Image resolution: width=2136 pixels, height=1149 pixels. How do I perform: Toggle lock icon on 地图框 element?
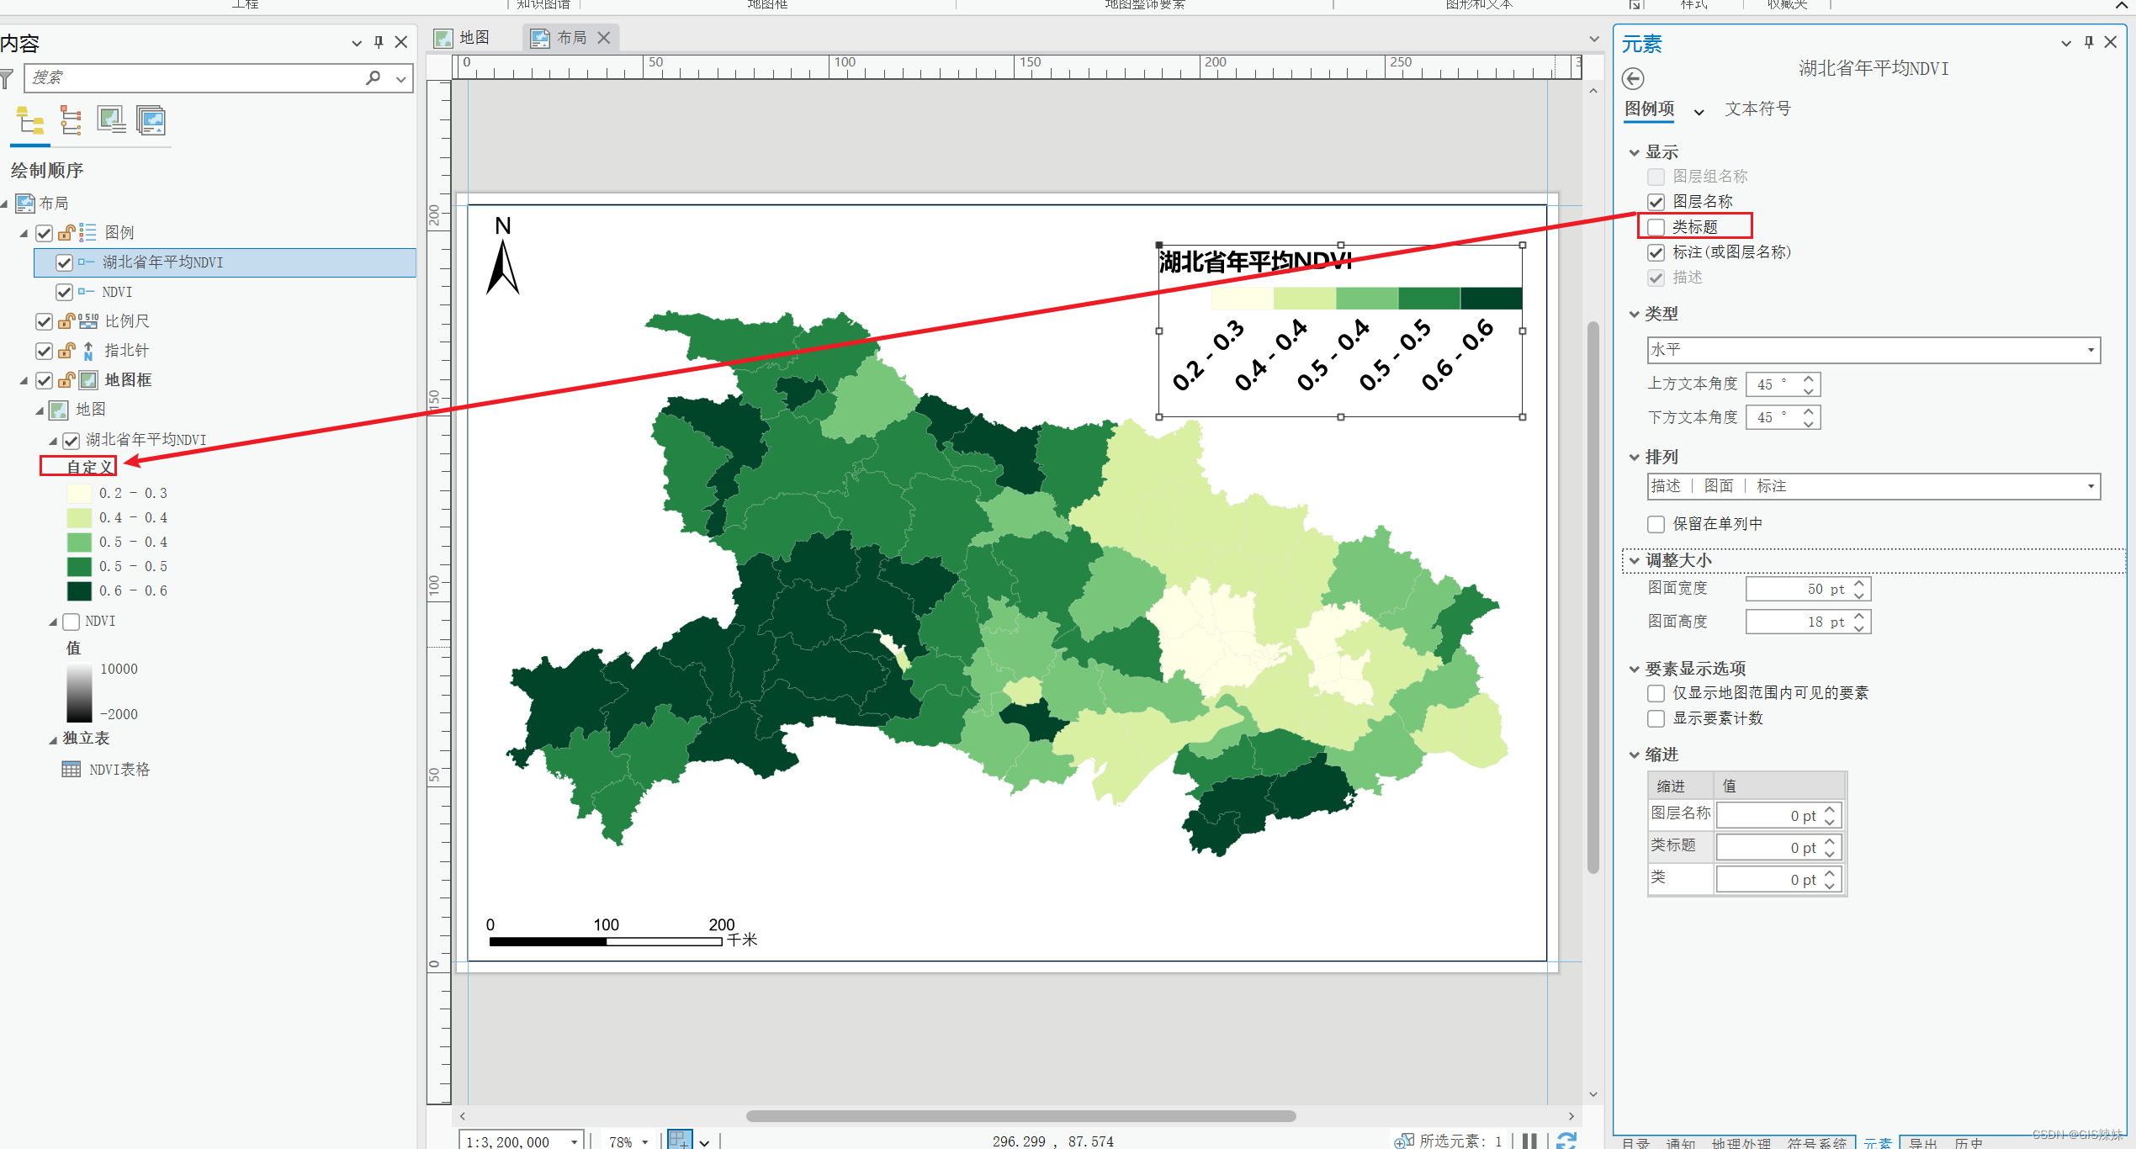[66, 380]
